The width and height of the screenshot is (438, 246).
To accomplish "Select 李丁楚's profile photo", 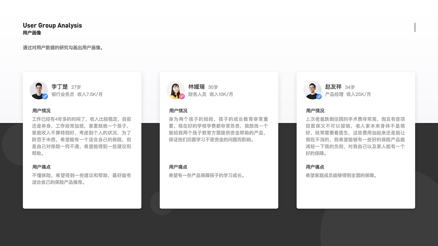I will (x=39, y=90).
